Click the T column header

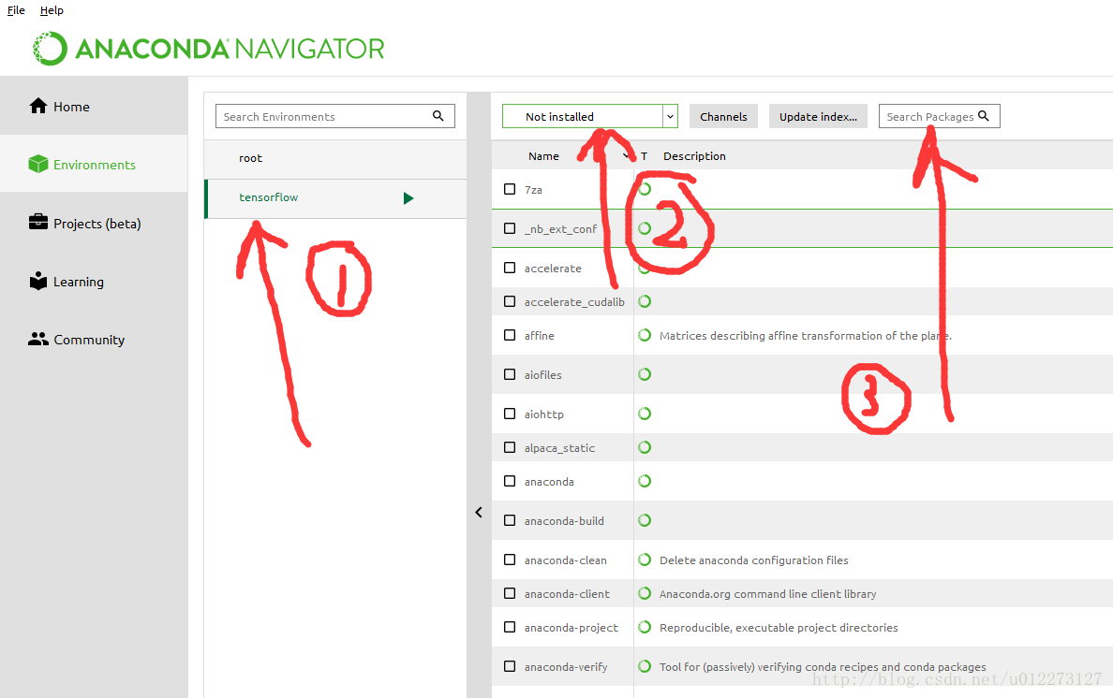(644, 156)
